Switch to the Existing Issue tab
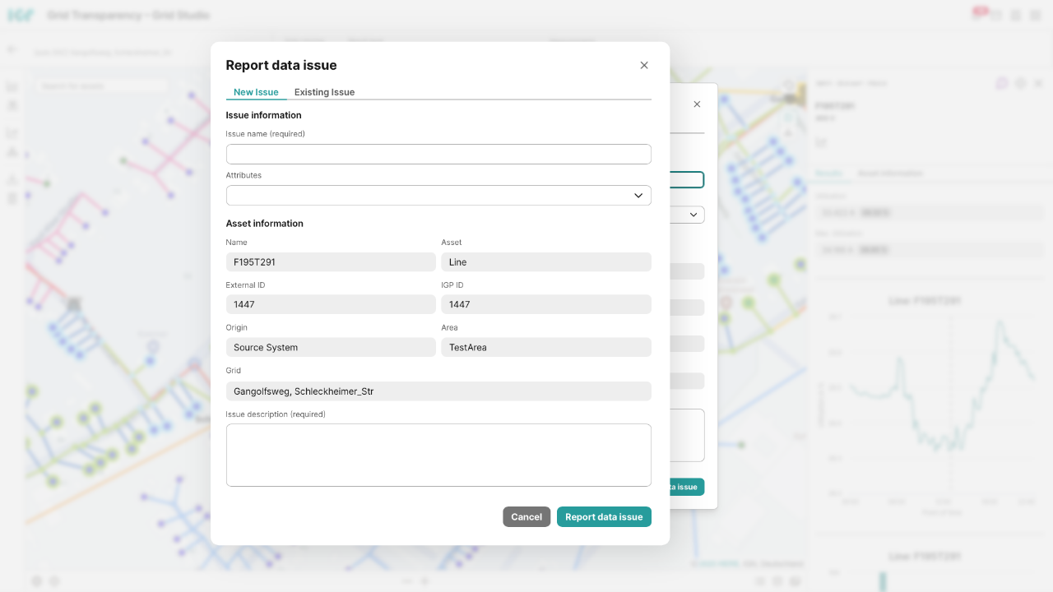Image resolution: width=1053 pixels, height=592 pixels. [x=324, y=92]
